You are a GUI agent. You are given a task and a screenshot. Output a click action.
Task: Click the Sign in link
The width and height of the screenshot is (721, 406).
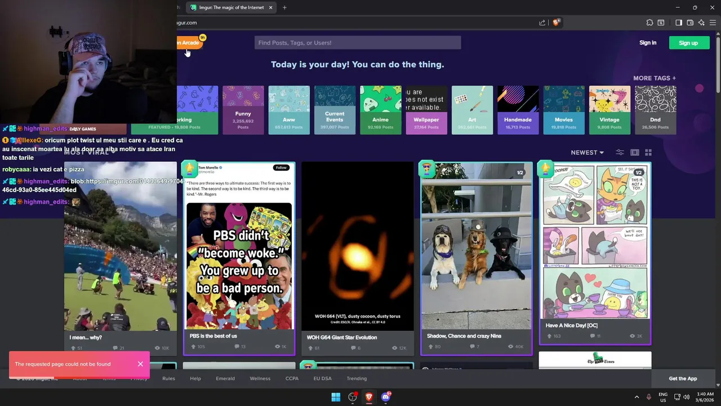point(648,43)
